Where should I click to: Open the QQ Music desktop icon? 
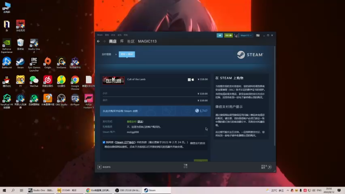coord(61,81)
